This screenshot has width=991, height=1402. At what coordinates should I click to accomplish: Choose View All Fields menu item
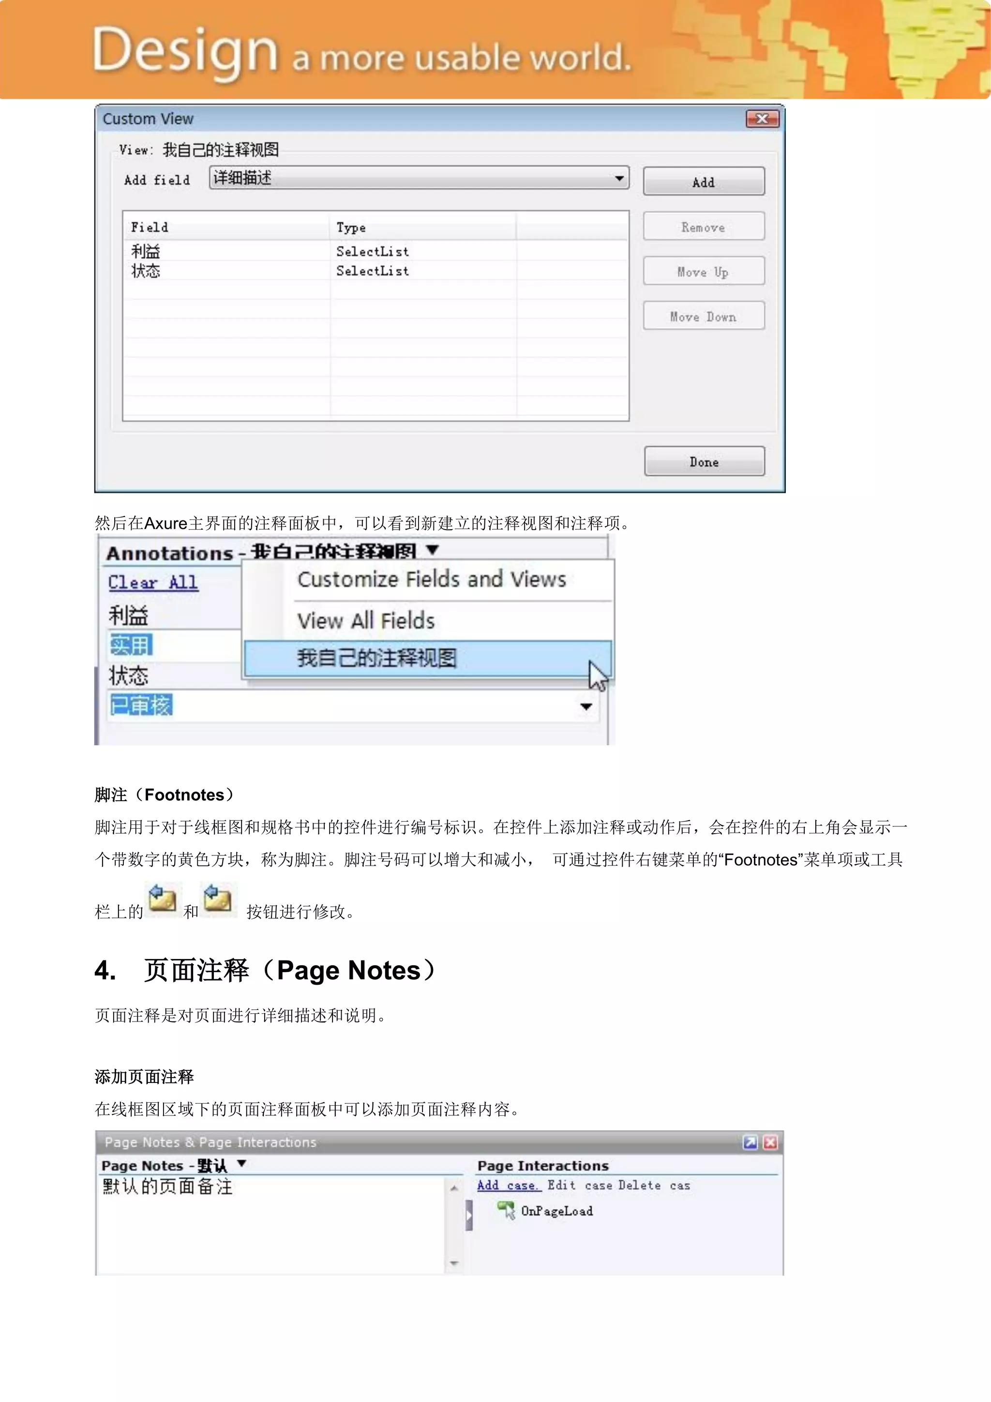[x=366, y=621]
